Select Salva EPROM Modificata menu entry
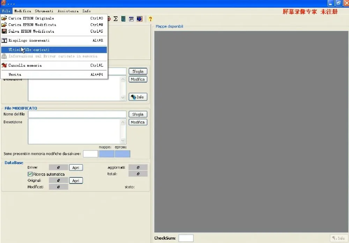The width and height of the screenshot is (349, 243). coord(54,31)
